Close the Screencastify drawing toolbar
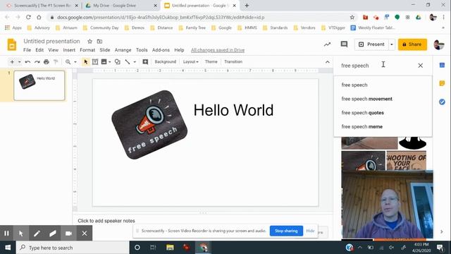The height and width of the screenshot is (254, 451). 85,234
